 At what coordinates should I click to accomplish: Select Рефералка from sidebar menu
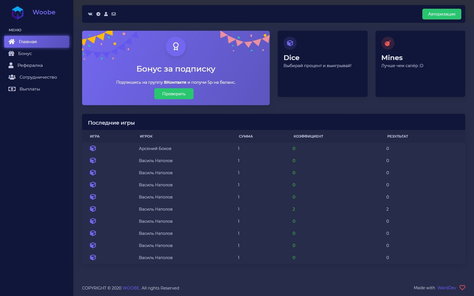point(30,65)
